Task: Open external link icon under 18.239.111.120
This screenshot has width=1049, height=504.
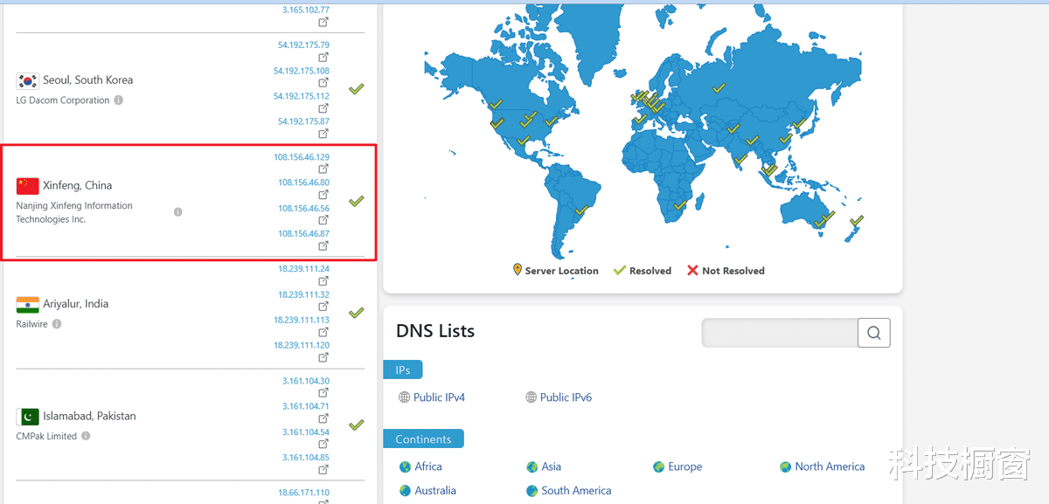Action: 323,357
